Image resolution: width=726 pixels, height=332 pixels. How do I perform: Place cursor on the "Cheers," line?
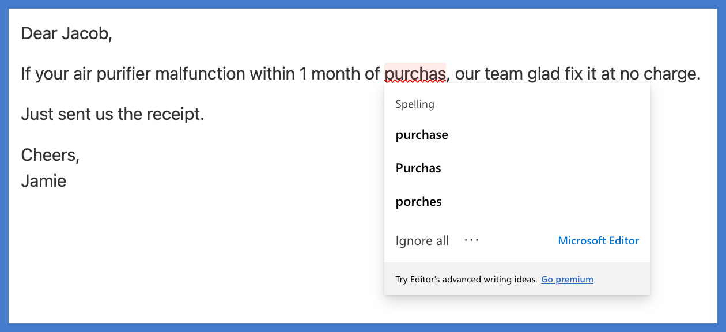50,155
